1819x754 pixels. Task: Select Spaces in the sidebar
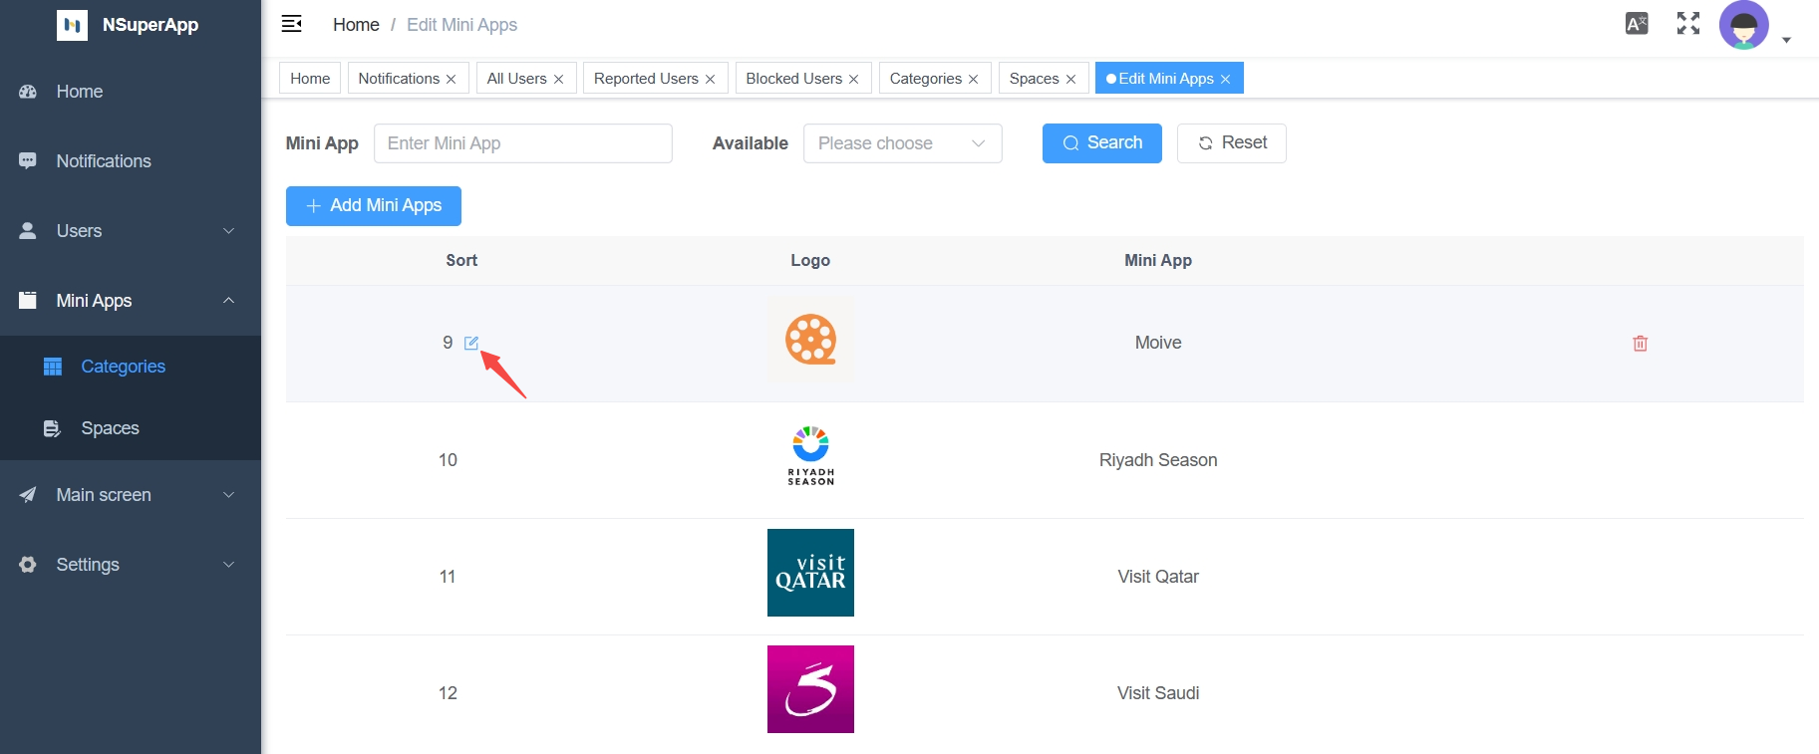click(110, 428)
